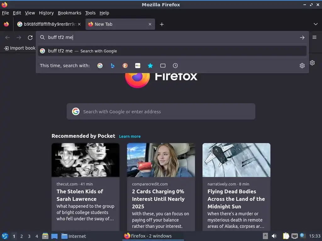Open the Tools menu
The image size is (322, 241).
pos(90,13)
